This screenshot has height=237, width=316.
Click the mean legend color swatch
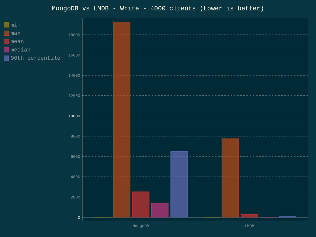coord(6,41)
